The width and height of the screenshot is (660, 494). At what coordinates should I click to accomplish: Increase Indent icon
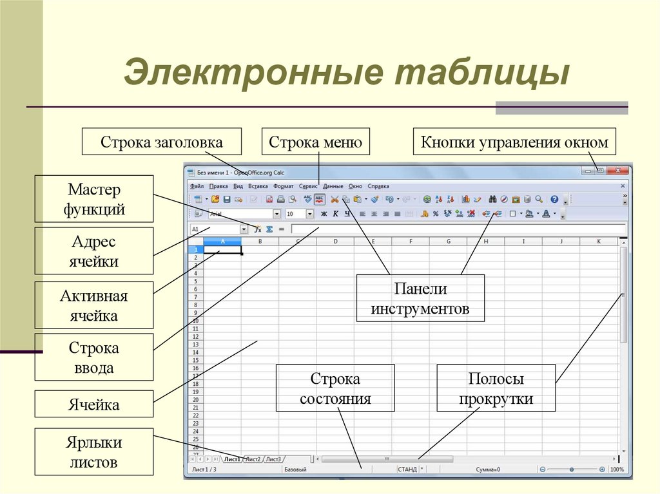pyautogui.click(x=498, y=214)
